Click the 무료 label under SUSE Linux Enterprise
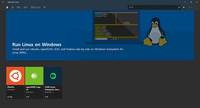Screen dimensions: 200x108 [x=47, y=97]
